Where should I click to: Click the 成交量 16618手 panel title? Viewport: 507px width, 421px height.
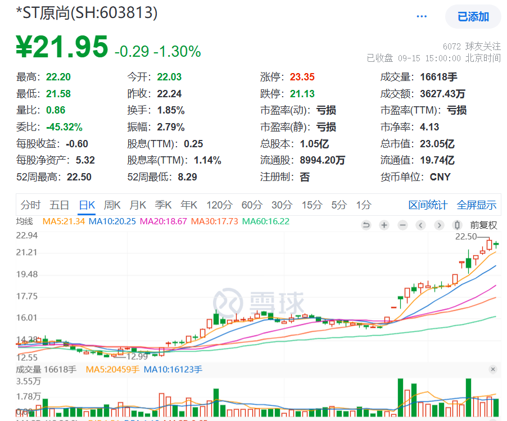(x=46, y=369)
